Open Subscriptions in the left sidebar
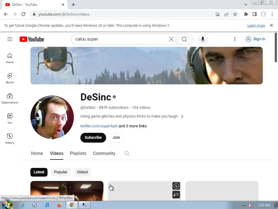The width and height of the screenshot is (278, 209). pos(10,99)
